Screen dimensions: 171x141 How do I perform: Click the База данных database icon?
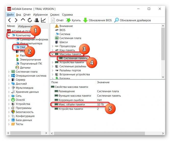click(13, 120)
